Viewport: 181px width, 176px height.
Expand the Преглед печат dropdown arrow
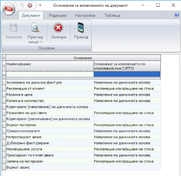[41, 42]
